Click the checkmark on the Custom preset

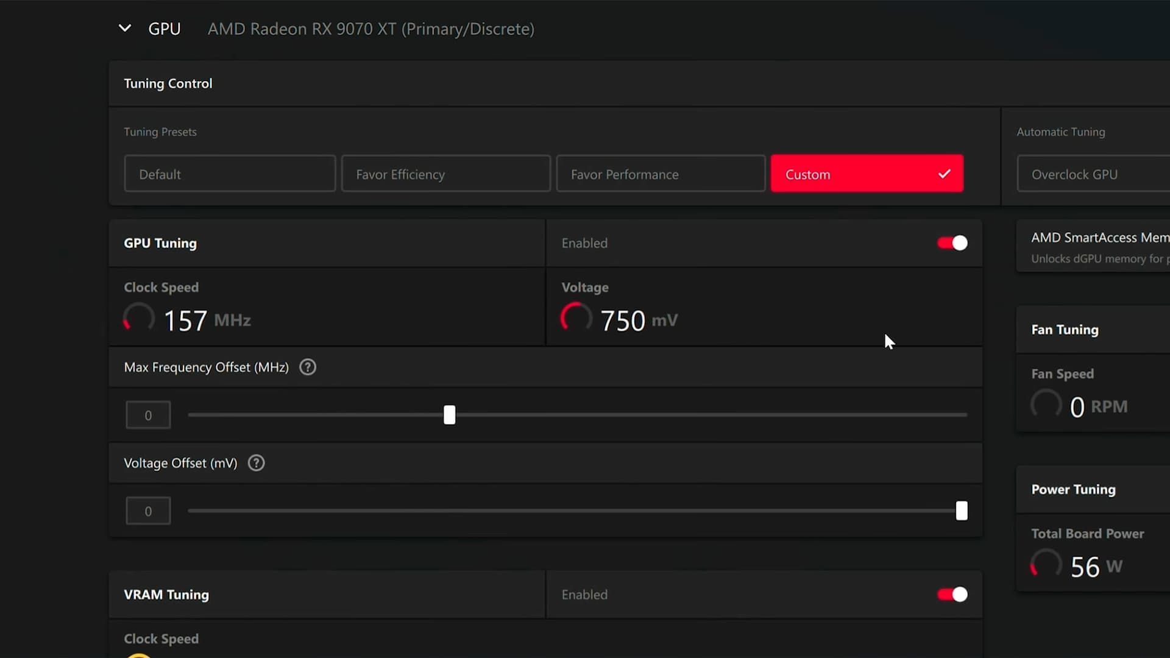[944, 174]
